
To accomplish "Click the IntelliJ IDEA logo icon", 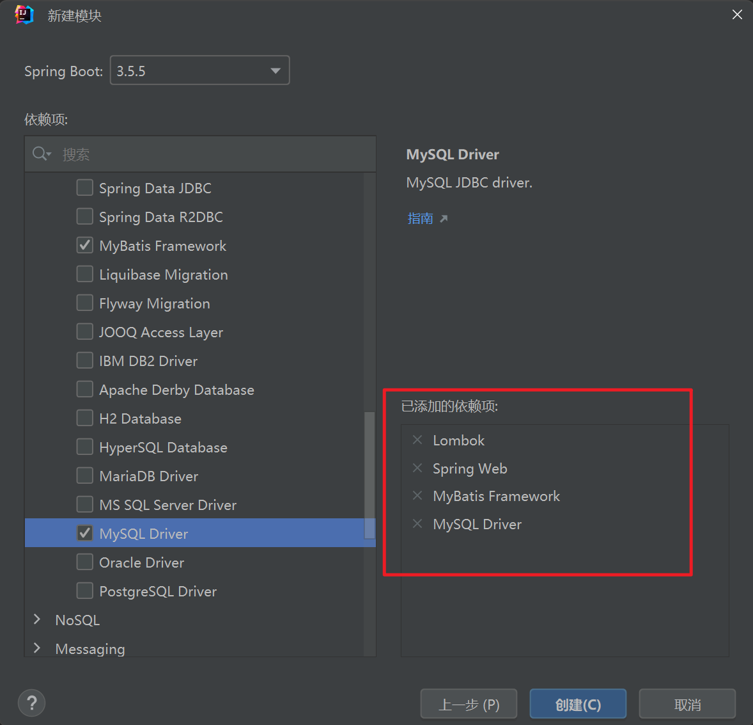I will [24, 15].
